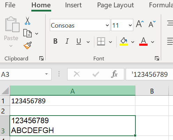
Task: Expand the Name Box A3 dropdown
Action: (46, 74)
